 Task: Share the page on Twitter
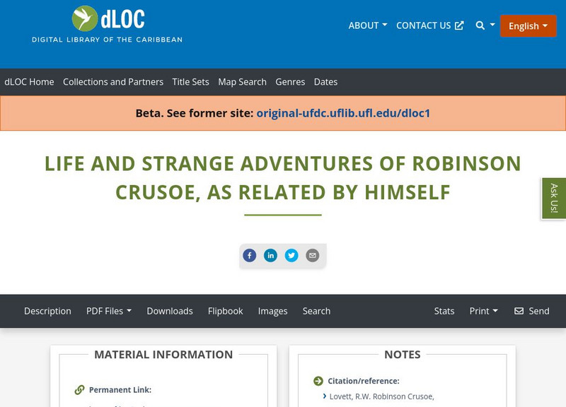coord(291,255)
